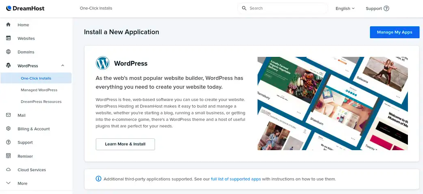The height and width of the screenshot is (194, 423).
Task: Click the header Support help circle icon
Action: tap(386, 9)
